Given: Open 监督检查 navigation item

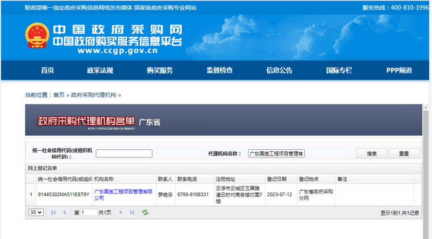Looking at the screenshot, I should click(219, 71).
